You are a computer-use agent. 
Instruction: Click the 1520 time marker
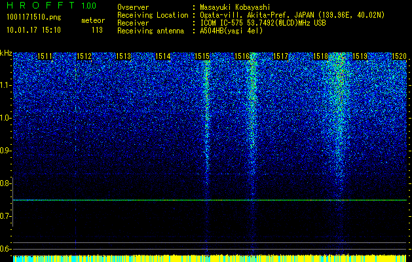(399, 56)
